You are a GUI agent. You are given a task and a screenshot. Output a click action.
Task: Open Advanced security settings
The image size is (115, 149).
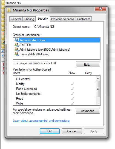(88, 111)
